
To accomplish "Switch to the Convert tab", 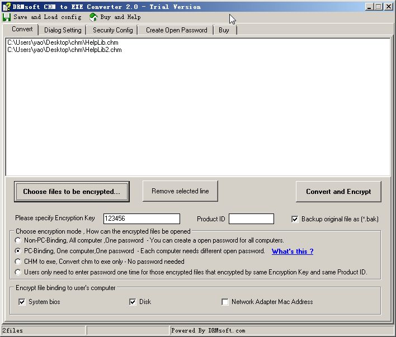I will point(22,29).
